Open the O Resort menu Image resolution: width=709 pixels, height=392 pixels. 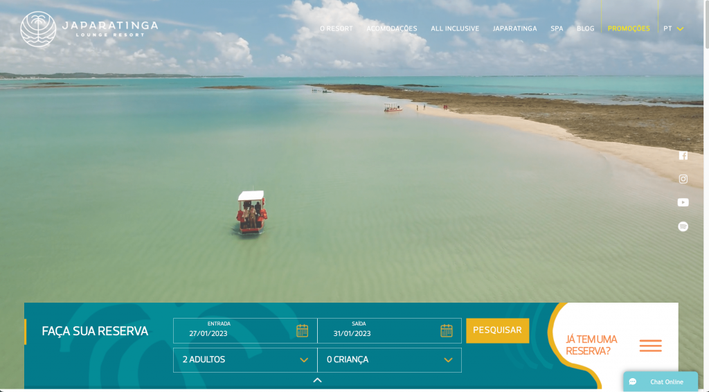coord(336,28)
